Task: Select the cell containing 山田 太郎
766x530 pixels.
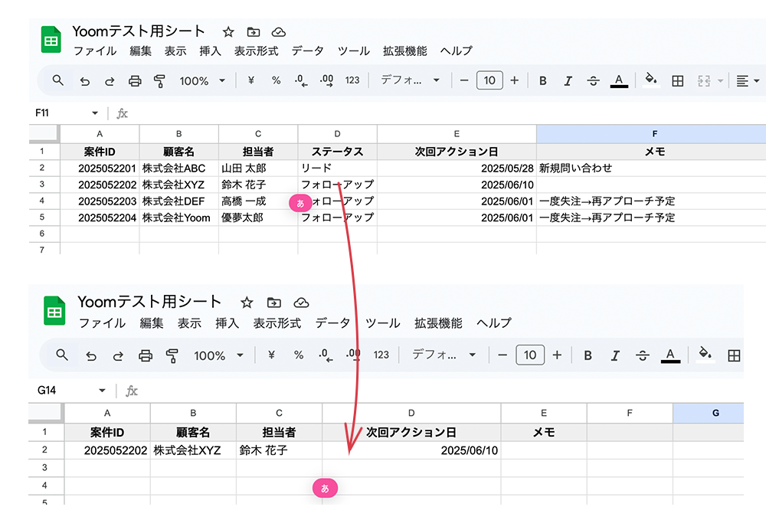Action: point(257,168)
